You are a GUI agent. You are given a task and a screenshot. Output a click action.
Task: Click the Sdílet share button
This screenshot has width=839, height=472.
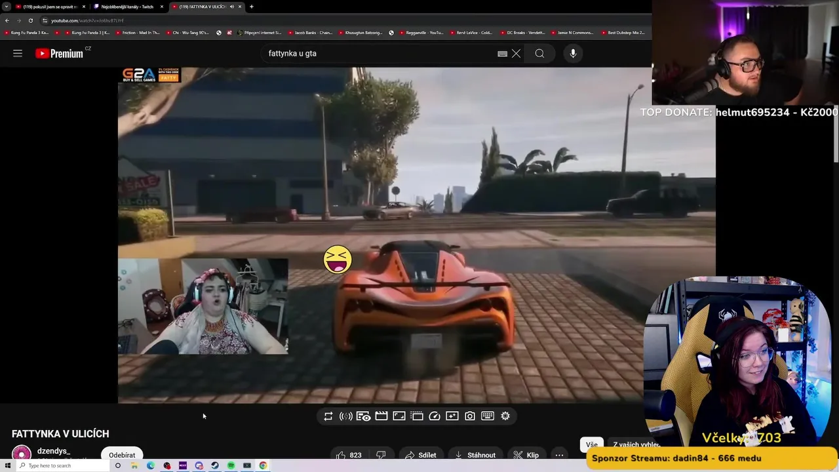tap(420, 455)
